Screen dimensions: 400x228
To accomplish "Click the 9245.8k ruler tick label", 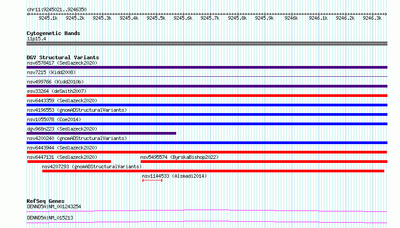I will [237, 18].
